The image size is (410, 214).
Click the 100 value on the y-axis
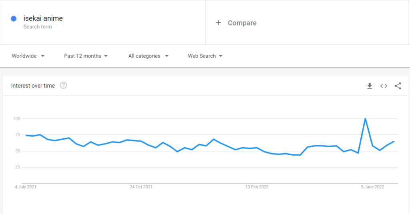pos(16,119)
